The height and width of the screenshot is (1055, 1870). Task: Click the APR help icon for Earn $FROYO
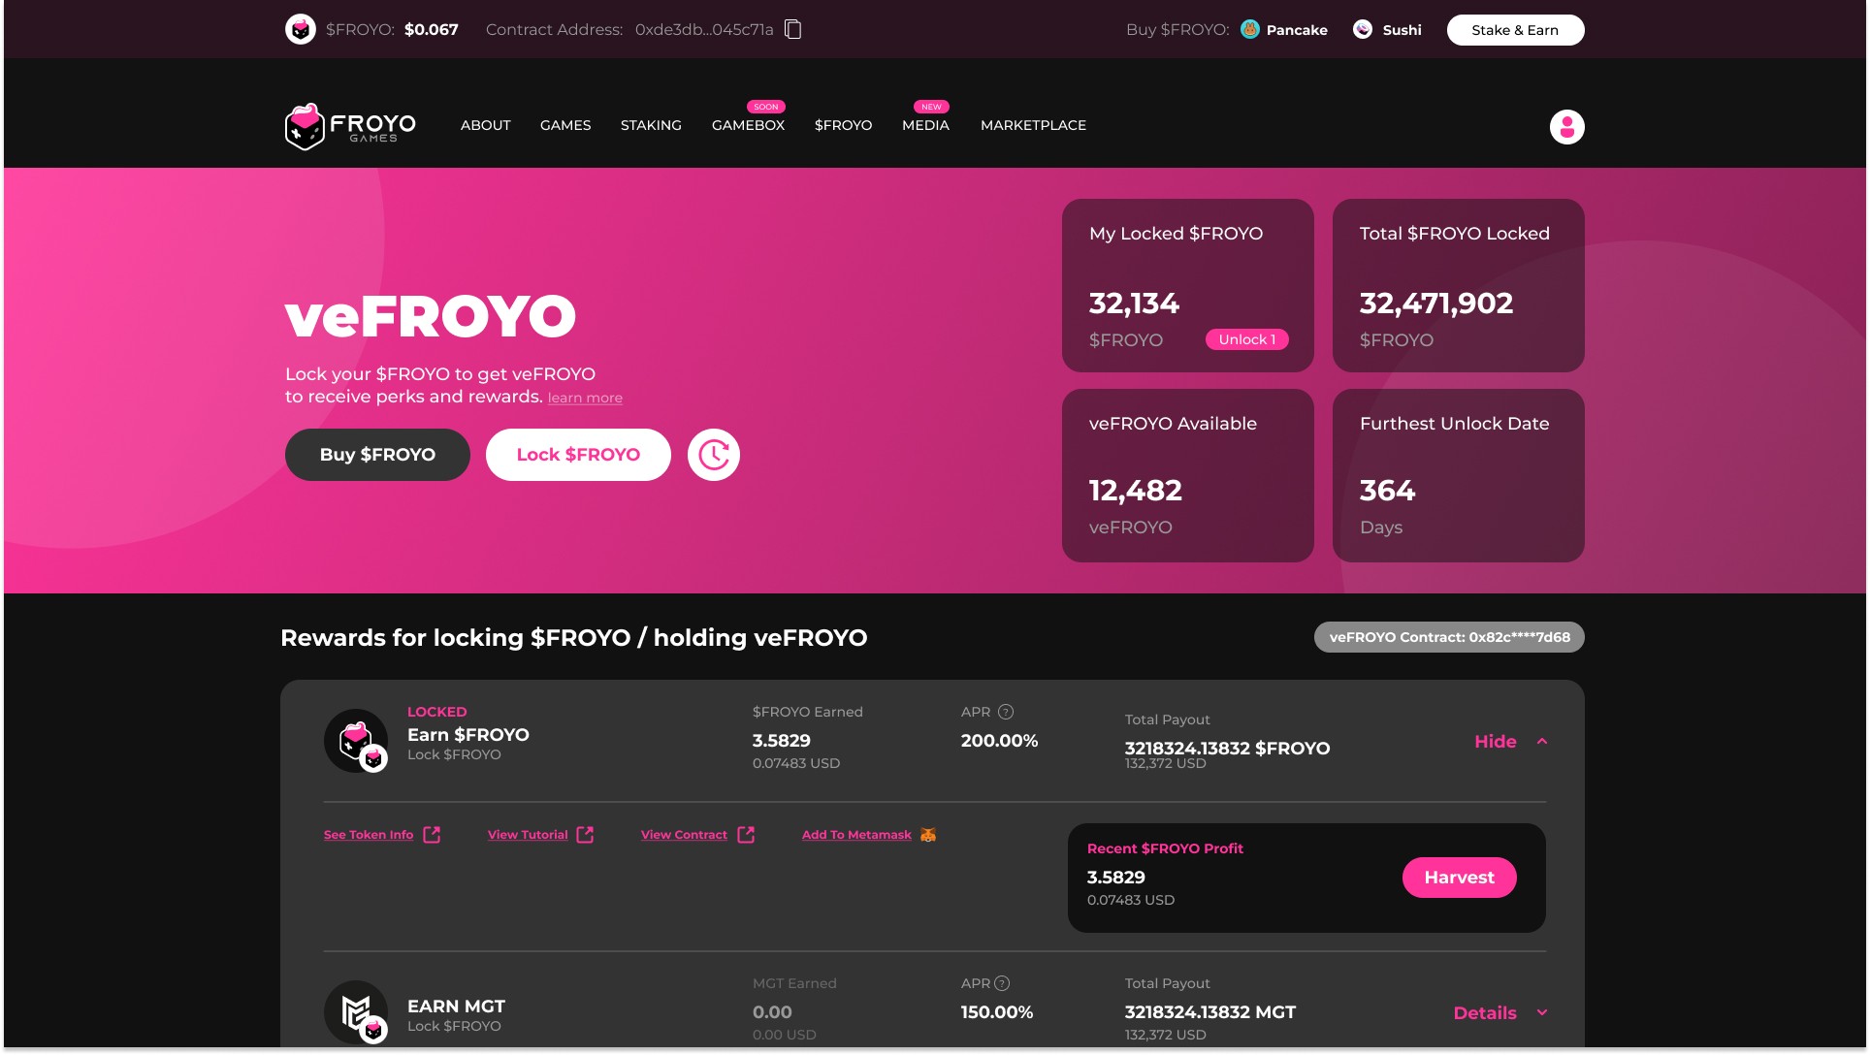coord(1006,712)
